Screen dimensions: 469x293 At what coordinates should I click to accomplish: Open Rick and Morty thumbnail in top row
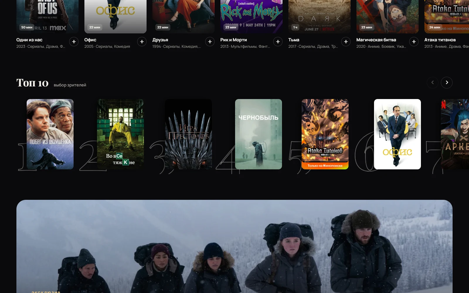point(252,16)
